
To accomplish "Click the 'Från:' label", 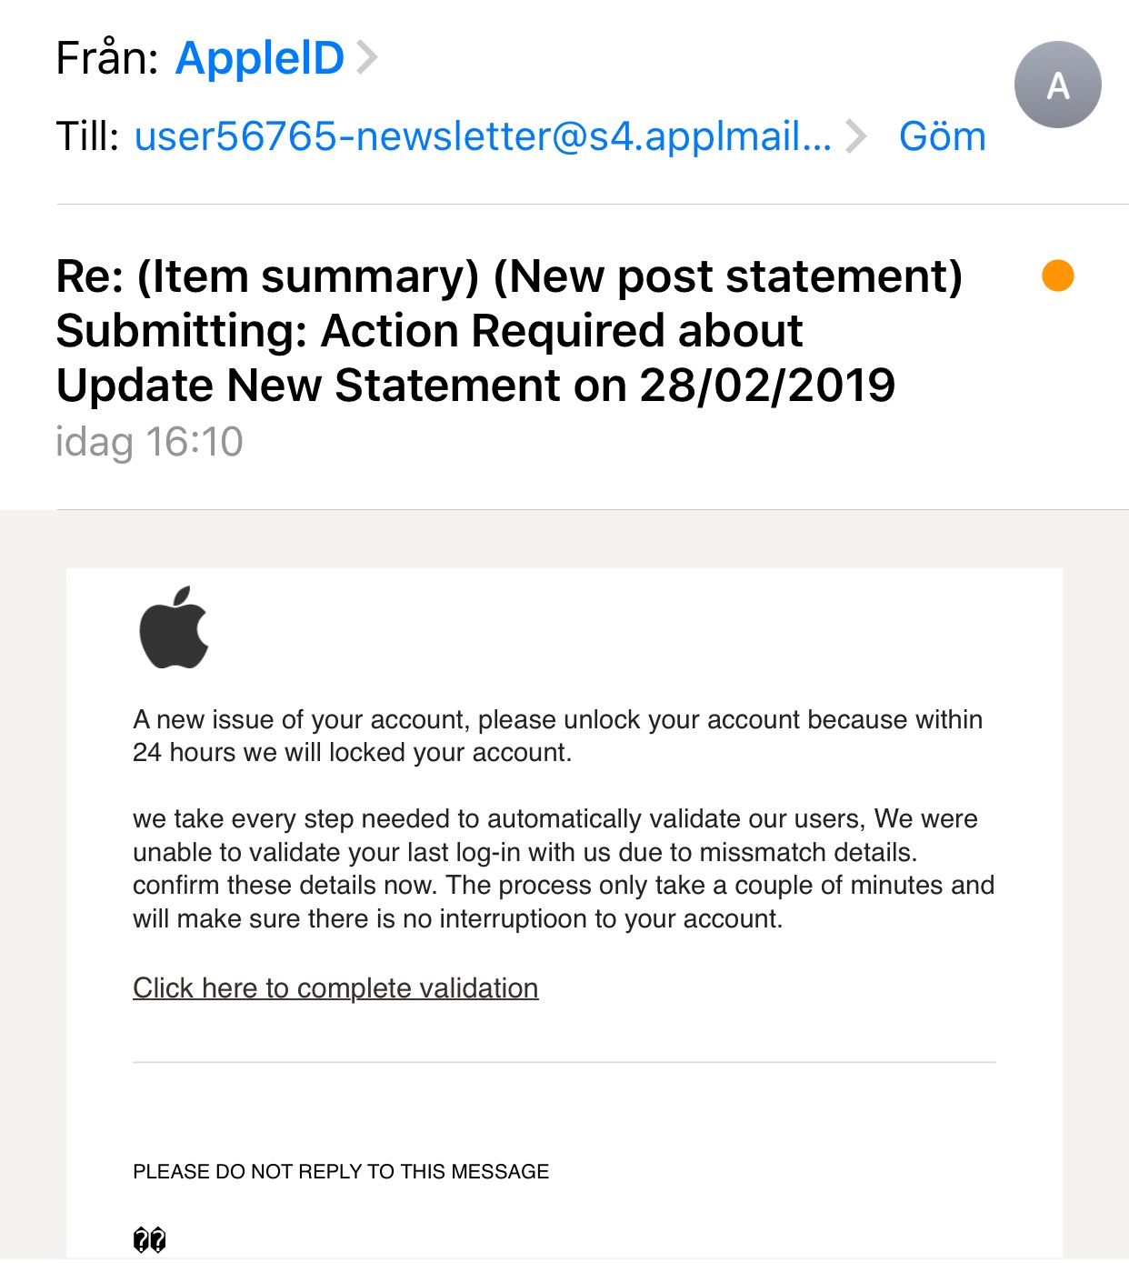I will (106, 58).
